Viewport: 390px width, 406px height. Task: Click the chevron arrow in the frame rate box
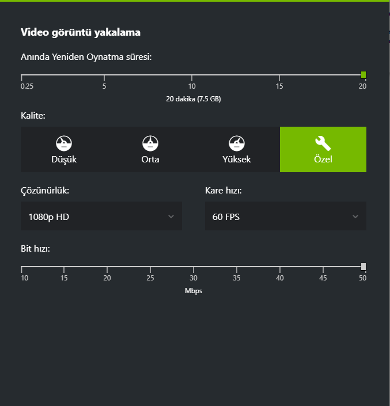point(355,217)
